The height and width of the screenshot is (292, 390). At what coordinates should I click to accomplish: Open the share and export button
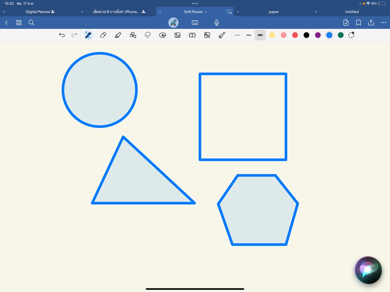(x=371, y=23)
